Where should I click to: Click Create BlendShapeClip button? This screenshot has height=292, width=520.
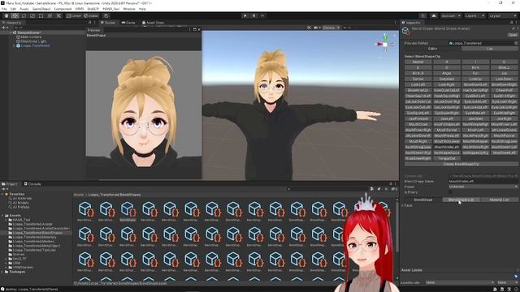(461, 164)
